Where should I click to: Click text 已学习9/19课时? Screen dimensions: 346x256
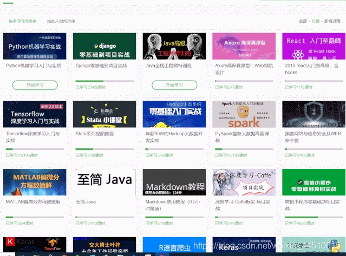point(159,224)
